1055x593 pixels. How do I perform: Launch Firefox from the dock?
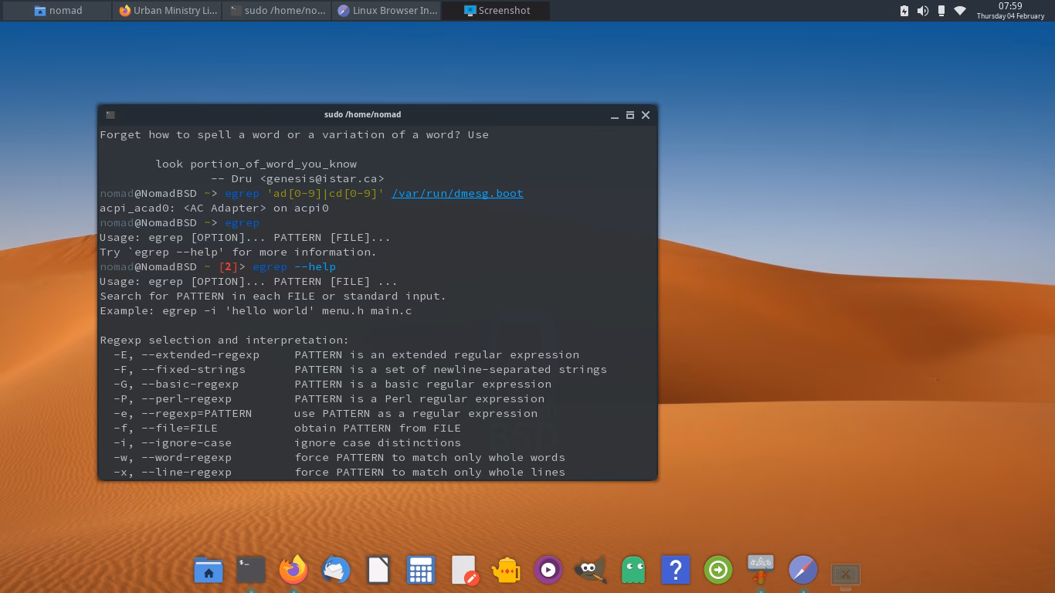pyautogui.click(x=293, y=570)
